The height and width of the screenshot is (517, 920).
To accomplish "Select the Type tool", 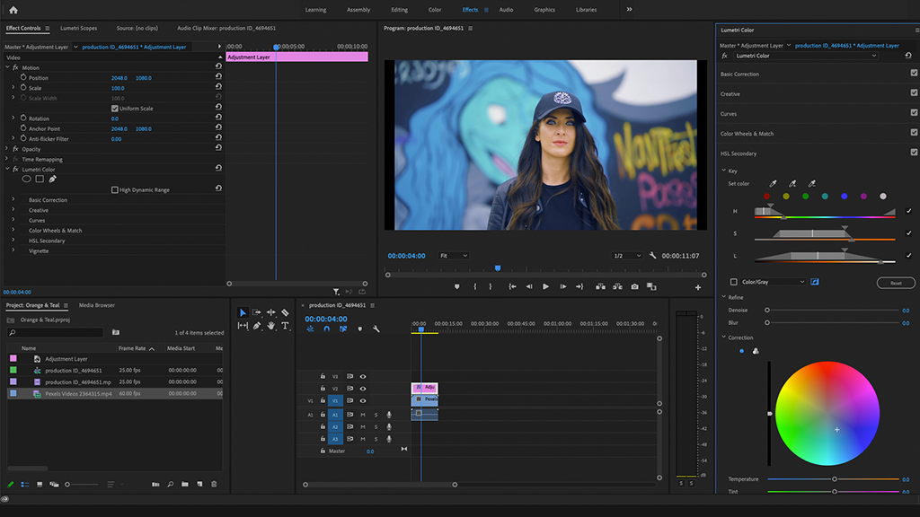I will click(x=285, y=326).
